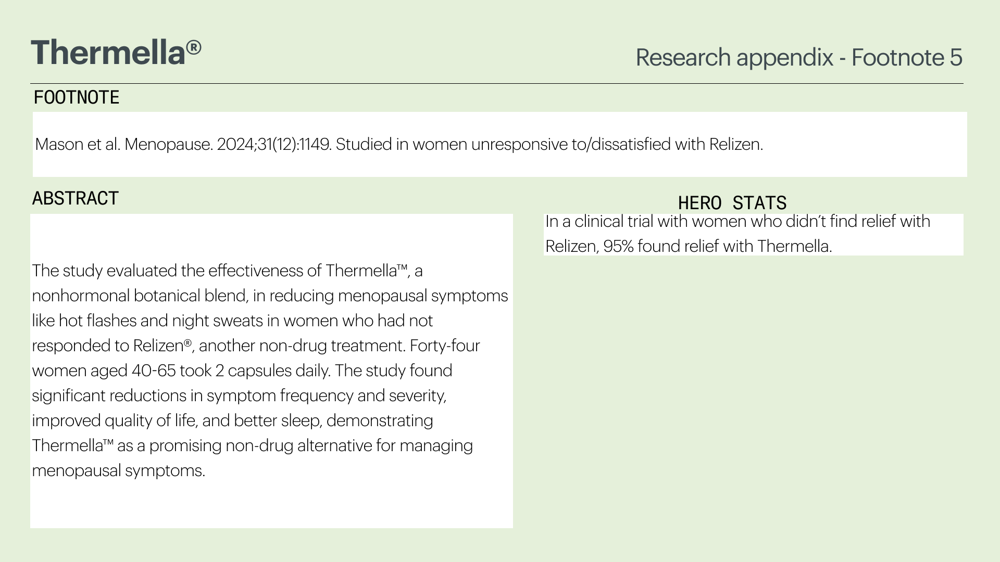Viewport: 1000px width, 562px height.
Task: Click the registered trademark symbol beside Thermella logo
Action: pos(193,48)
